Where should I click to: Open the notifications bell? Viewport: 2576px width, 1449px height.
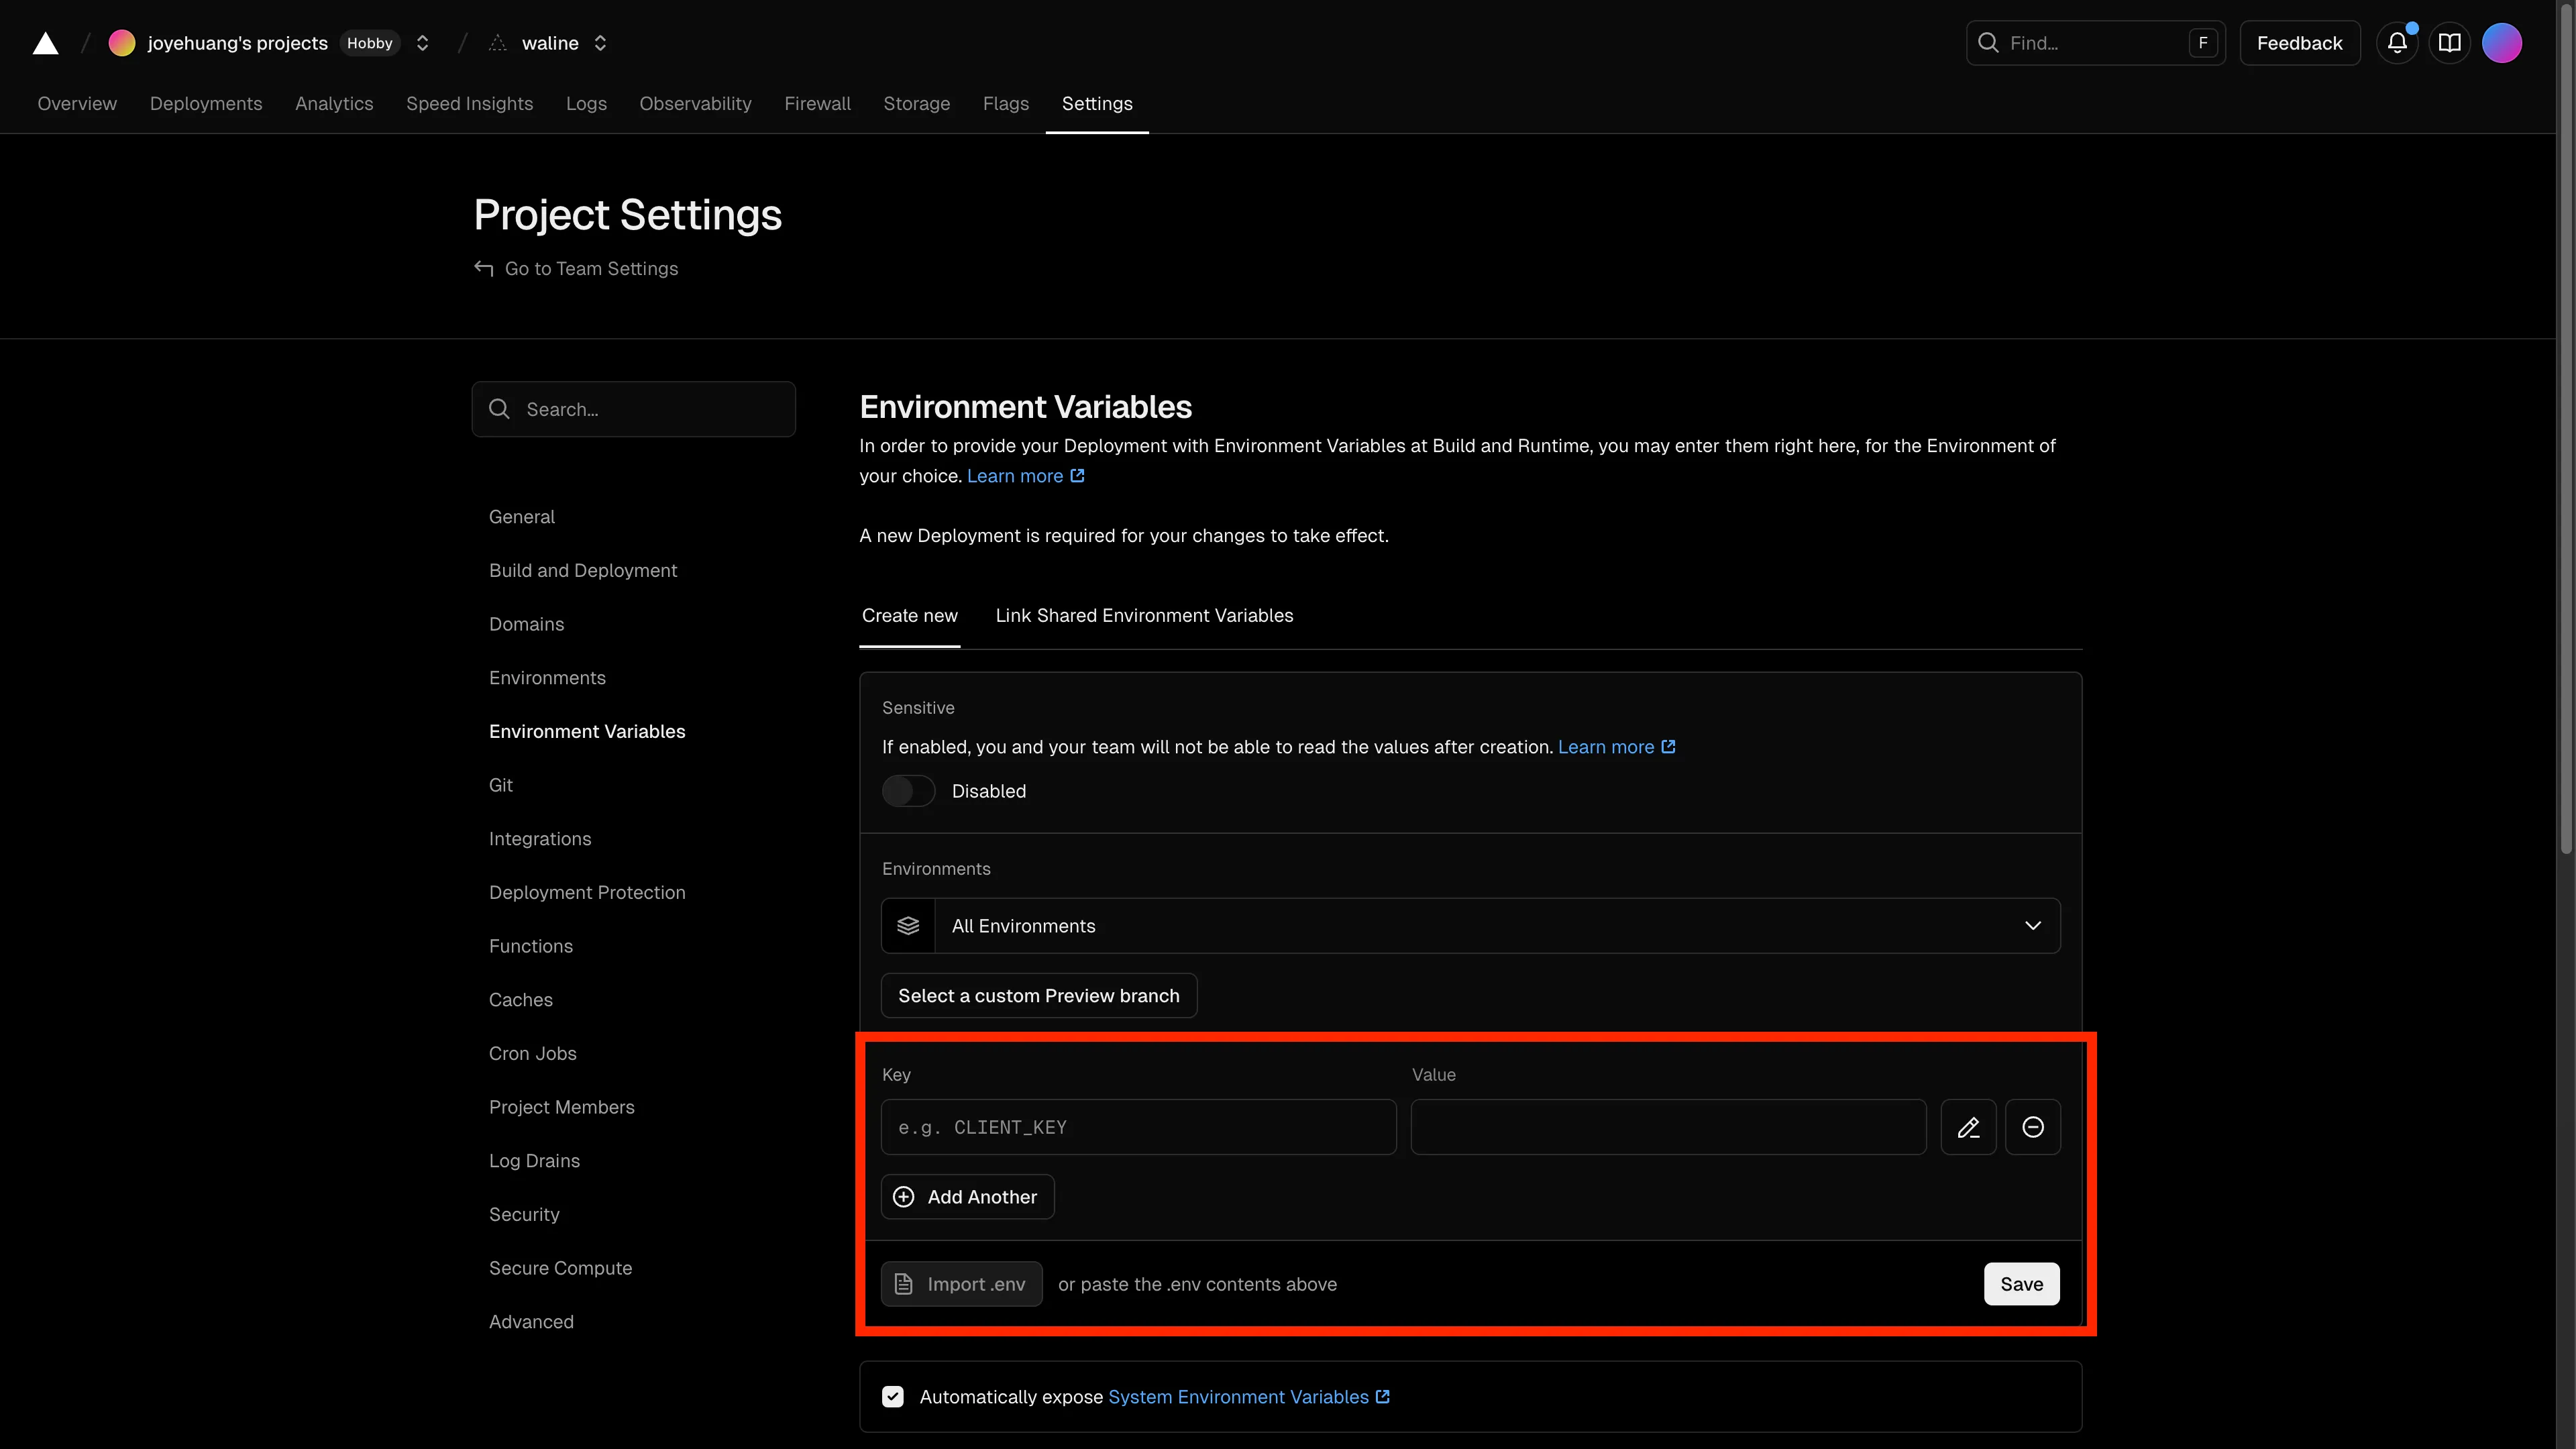(2397, 43)
